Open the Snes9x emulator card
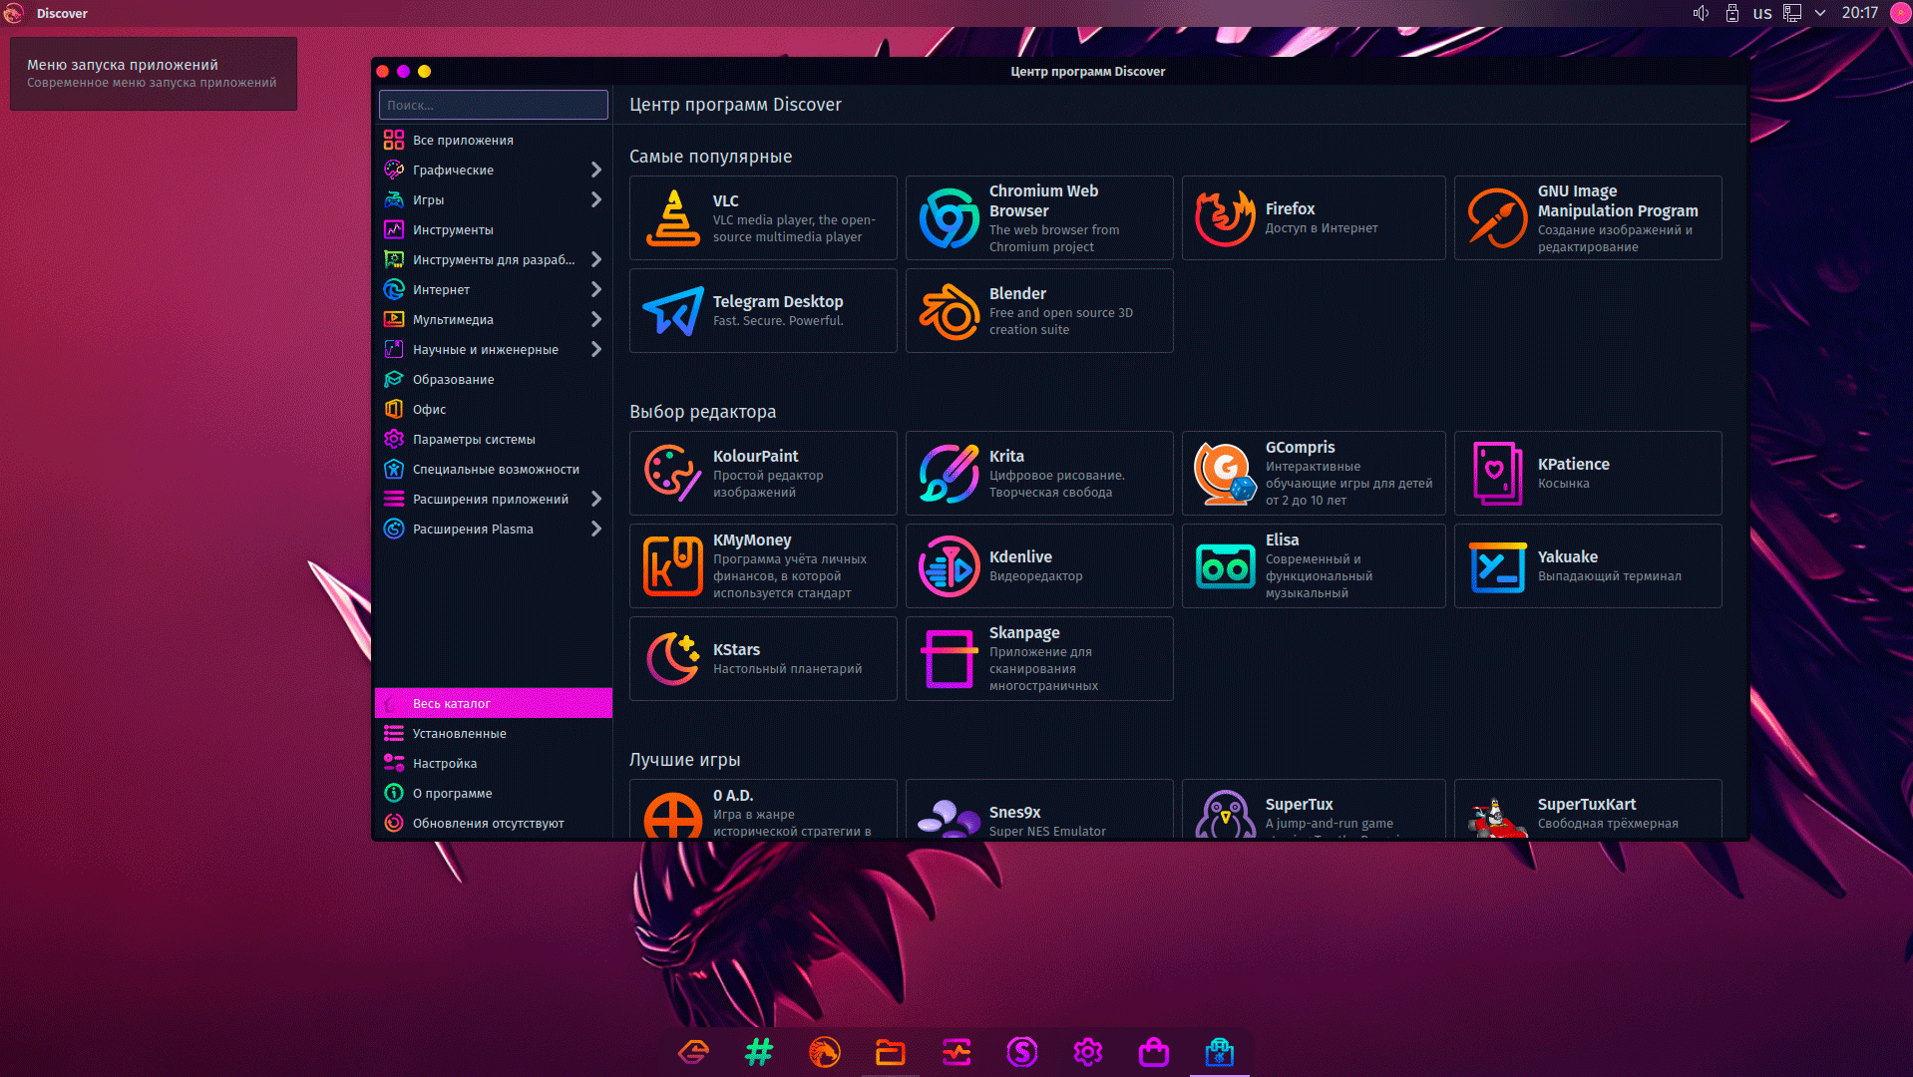Viewport: 1913px width, 1077px height. click(x=1039, y=810)
